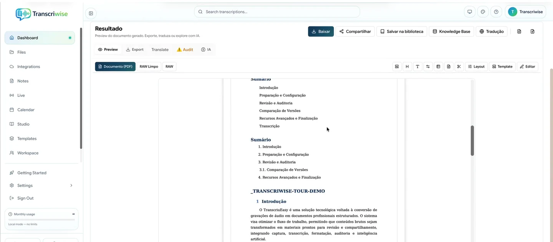Switch to the Export tab
This screenshot has height=242, width=553.
coord(135,50)
